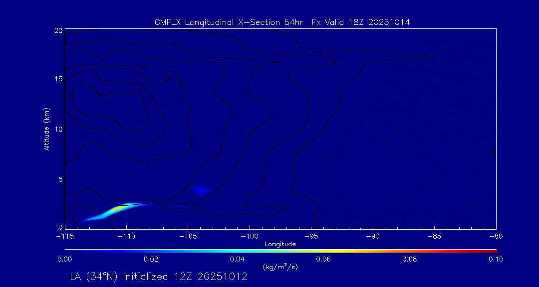
Task: Click colorbar value 0.00
Action: tap(64, 259)
